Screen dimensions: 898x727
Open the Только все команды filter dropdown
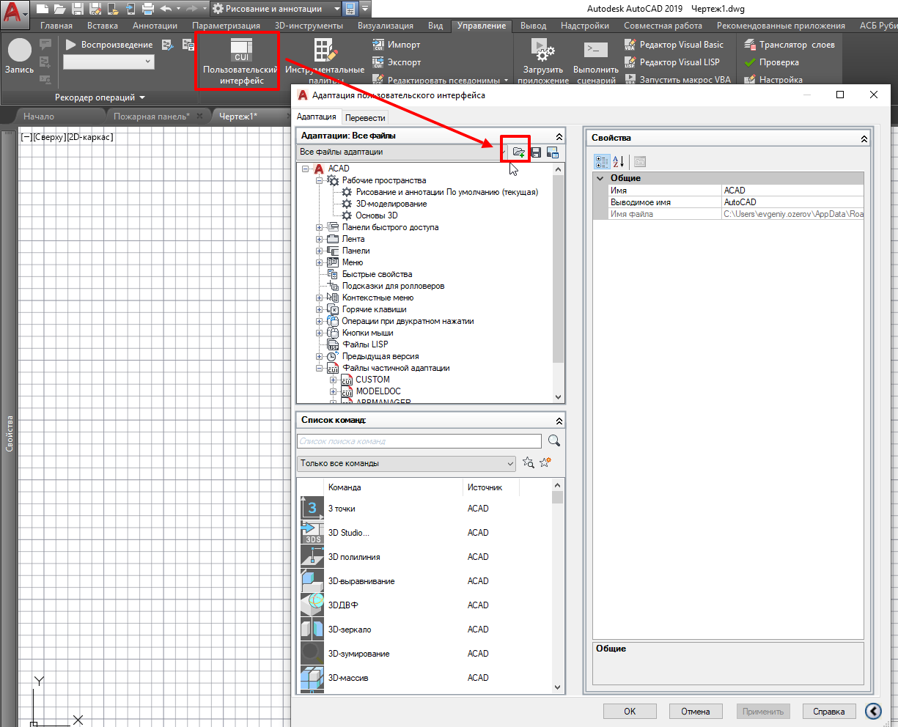[x=407, y=463]
